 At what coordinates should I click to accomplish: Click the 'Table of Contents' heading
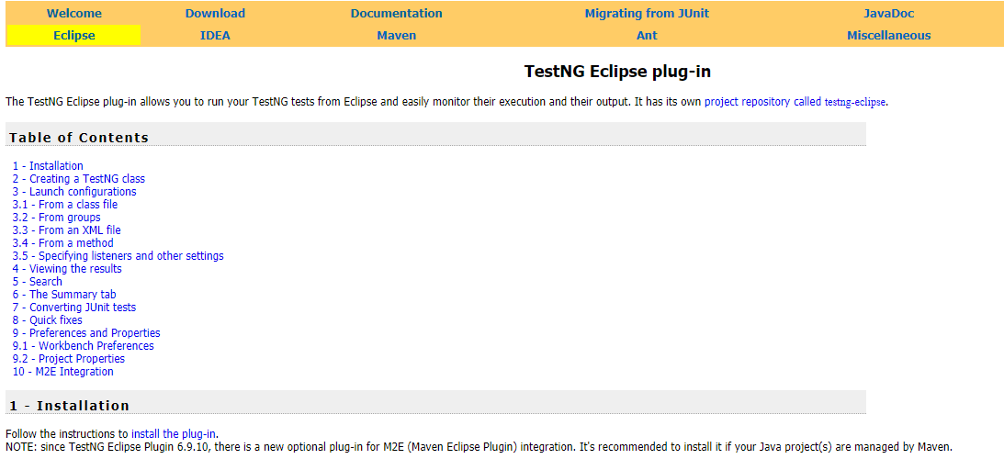(79, 138)
